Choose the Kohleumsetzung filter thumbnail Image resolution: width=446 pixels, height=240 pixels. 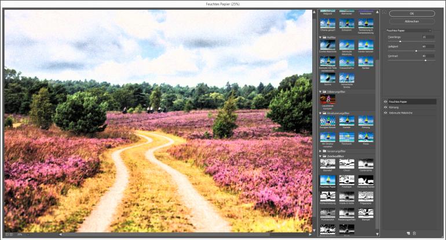(x=328, y=196)
